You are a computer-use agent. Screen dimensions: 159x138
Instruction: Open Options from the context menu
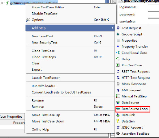(x=70, y=20)
